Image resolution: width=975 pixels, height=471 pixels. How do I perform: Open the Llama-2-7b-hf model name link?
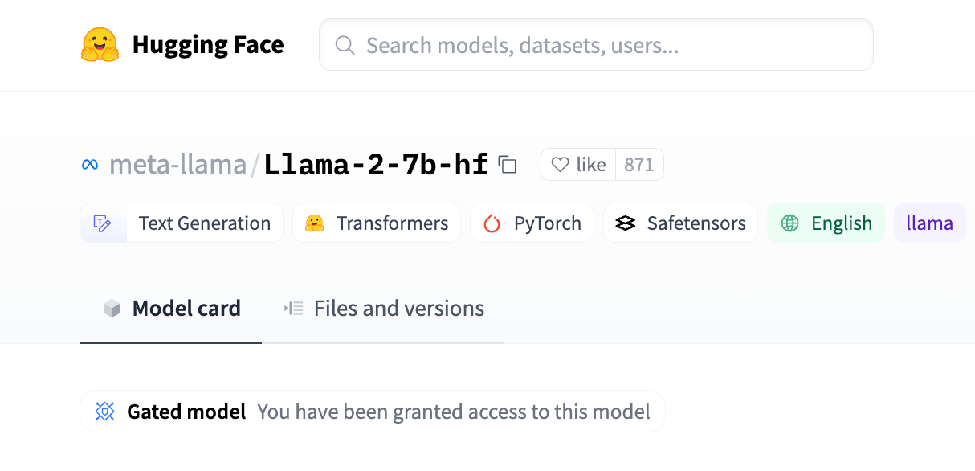tap(376, 165)
